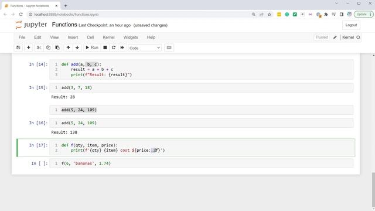Restart kernel and run all cells icon
This screenshot has height=211, width=375.
click(x=122, y=47)
